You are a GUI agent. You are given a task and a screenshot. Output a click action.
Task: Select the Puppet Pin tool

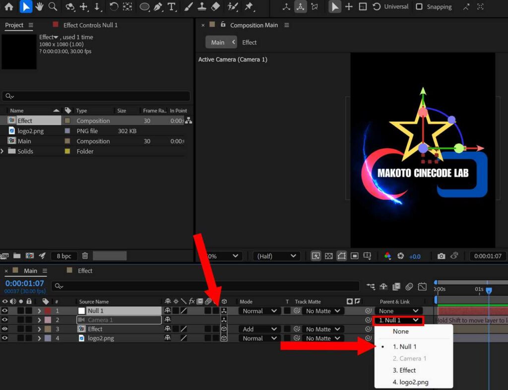(x=249, y=6)
